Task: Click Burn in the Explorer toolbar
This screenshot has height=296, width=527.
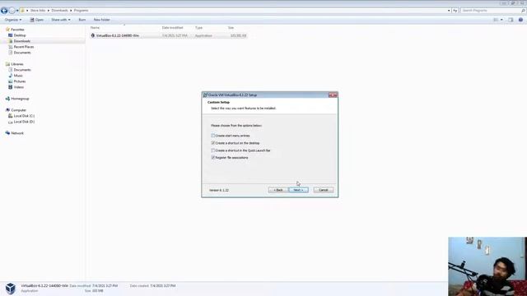Action: pos(82,20)
